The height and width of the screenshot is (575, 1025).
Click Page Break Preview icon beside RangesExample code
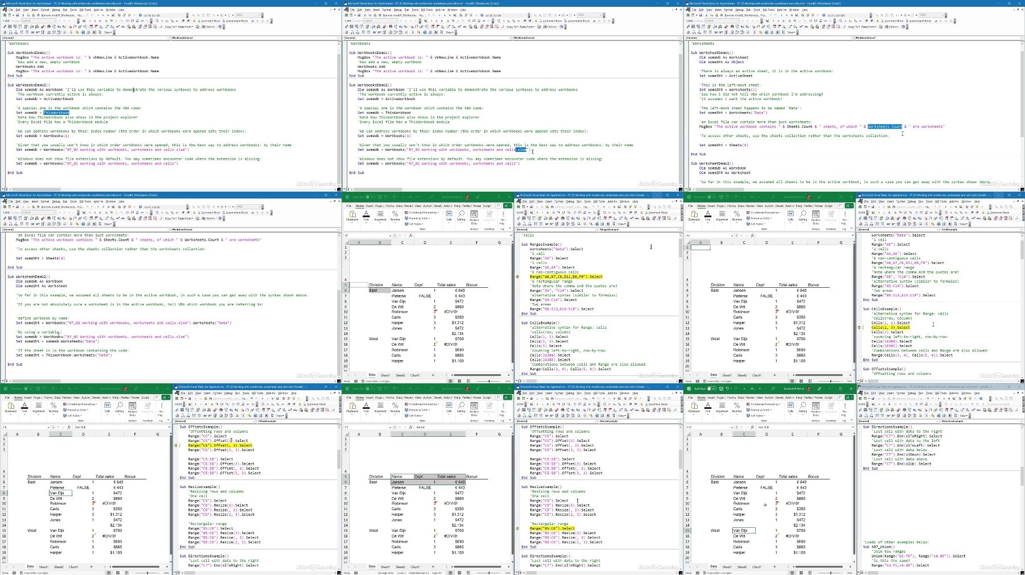click(x=468, y=381)
